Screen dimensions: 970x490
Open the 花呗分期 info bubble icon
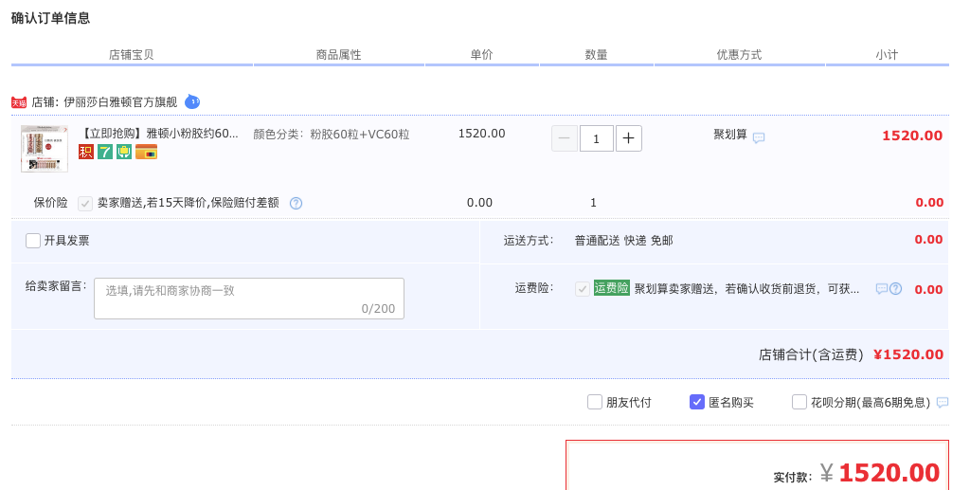click(943, 403)
